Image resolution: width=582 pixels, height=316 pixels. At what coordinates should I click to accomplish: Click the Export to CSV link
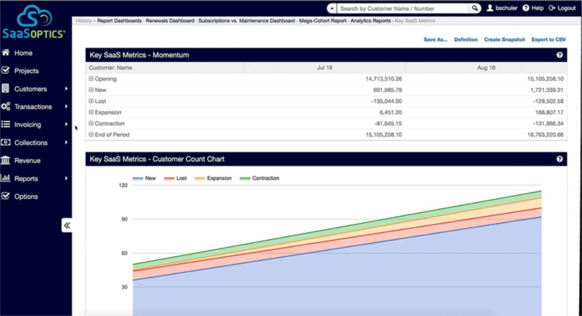pyautogui.click(x=548, y=39)
